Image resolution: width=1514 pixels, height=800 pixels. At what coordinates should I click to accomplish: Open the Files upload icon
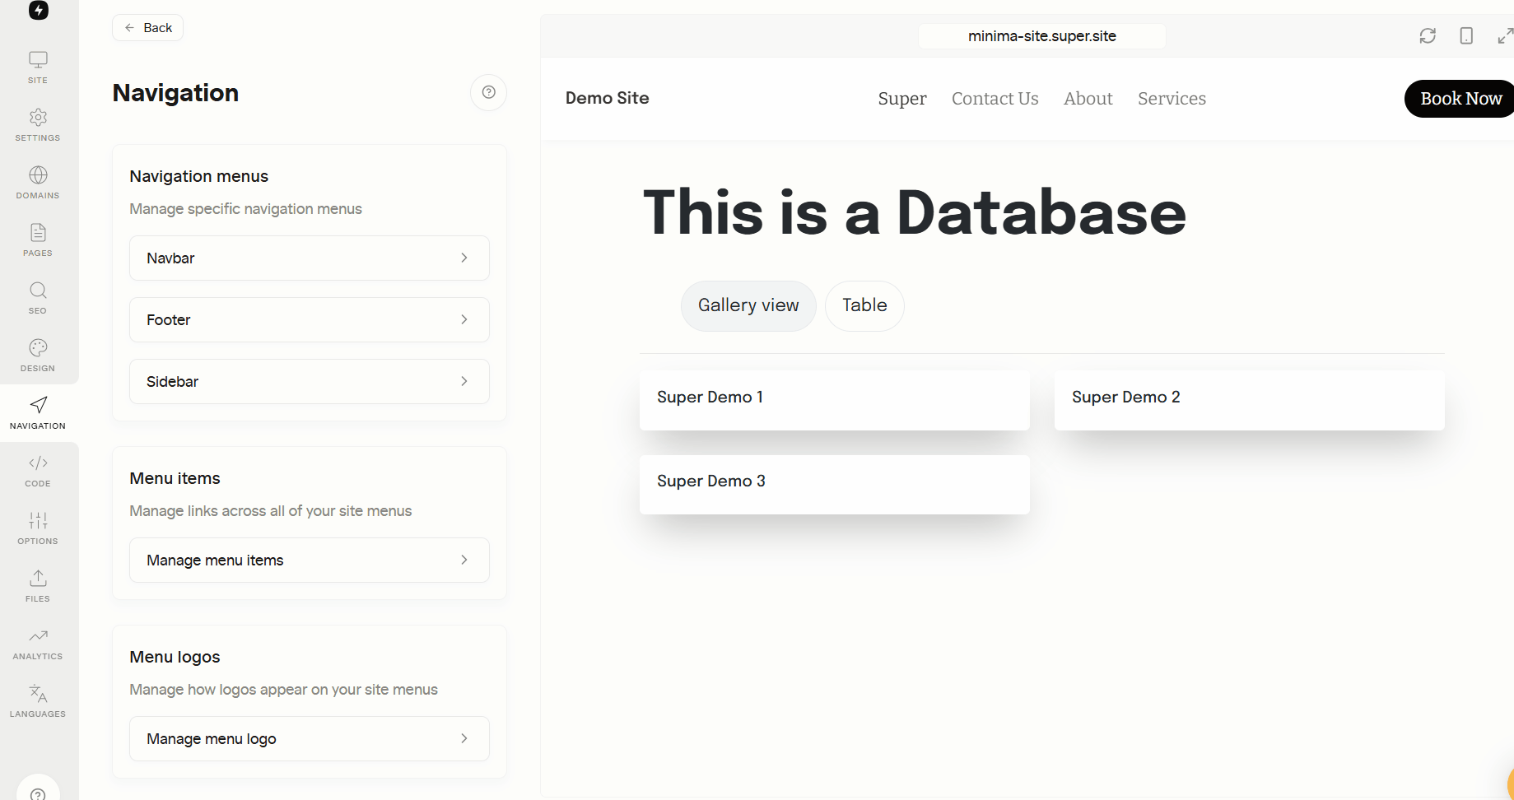[x=38, y=586]
